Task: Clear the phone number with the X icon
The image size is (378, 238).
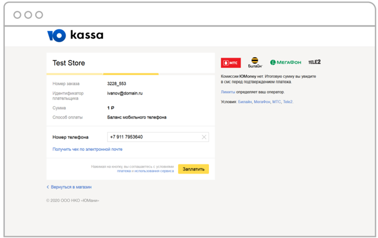Action: [x=204, y=137]
